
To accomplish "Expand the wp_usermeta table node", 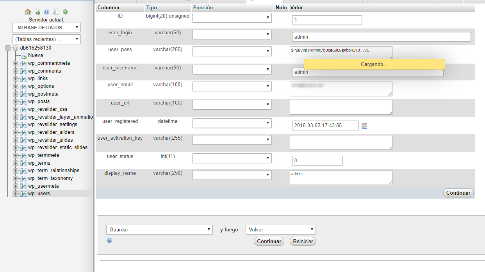I will [x=16, y=186].
